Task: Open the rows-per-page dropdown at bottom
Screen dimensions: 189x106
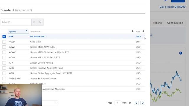Action: (x=50, y=103)
